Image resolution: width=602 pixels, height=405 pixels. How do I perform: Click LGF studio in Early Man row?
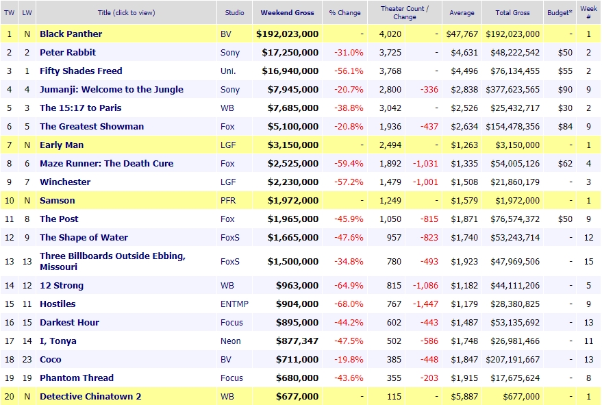229,145
